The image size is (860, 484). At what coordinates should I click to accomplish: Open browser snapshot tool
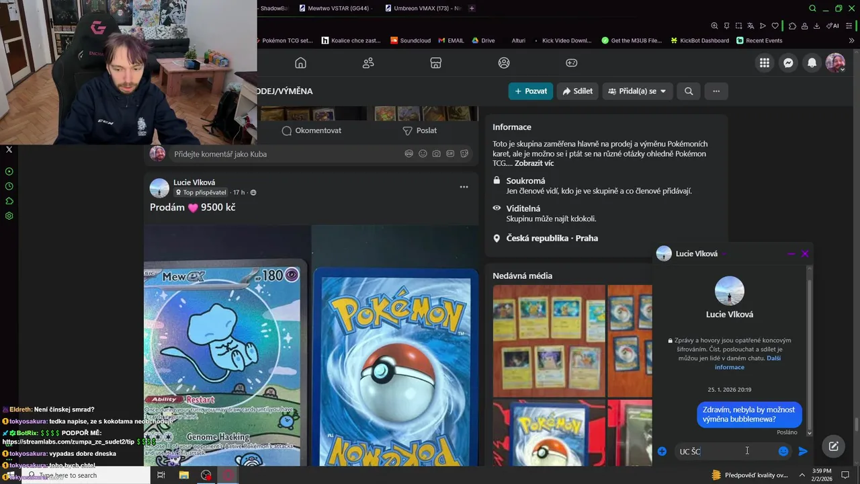coord(738,26)
